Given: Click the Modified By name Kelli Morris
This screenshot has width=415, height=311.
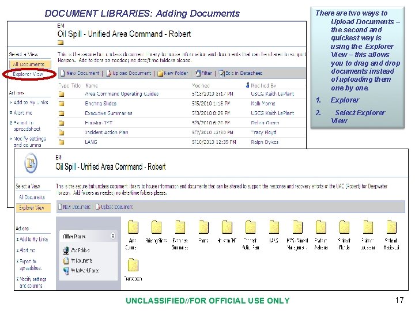Looking at the screenshot, I should pyautogui.click(x=263, y=104).
